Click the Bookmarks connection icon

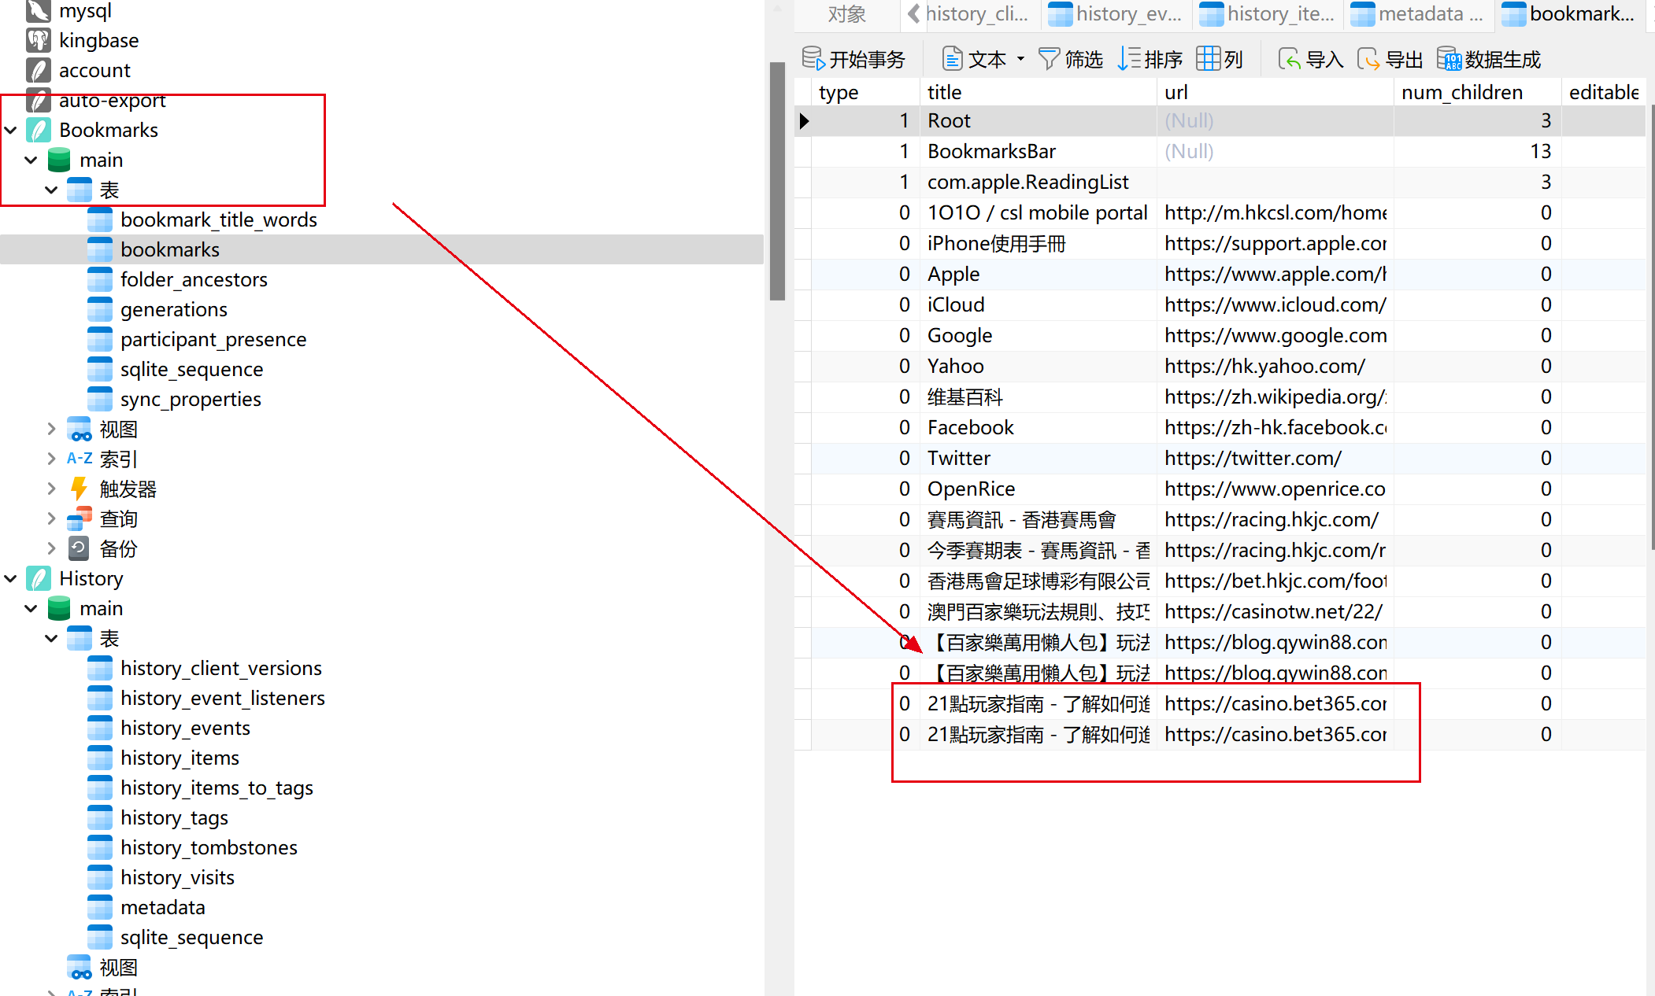tap(39, 130)
